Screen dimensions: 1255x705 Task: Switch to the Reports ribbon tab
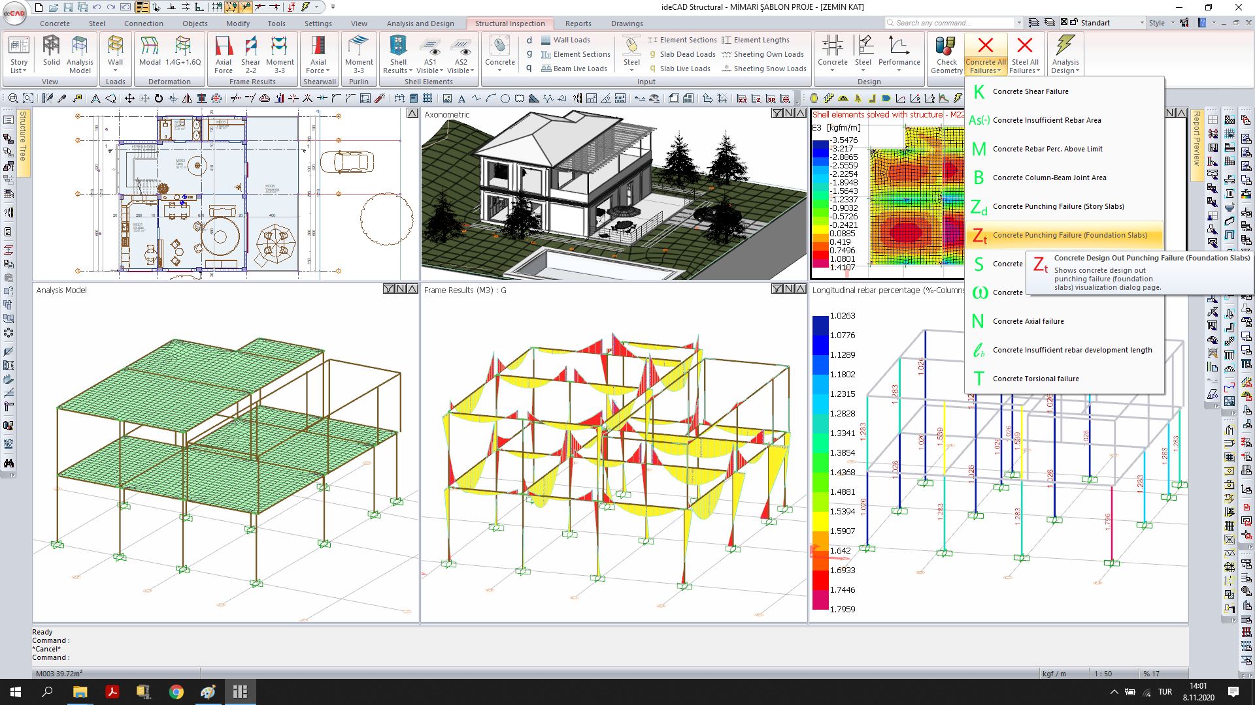pyautogui.click(x=578, y=23)
